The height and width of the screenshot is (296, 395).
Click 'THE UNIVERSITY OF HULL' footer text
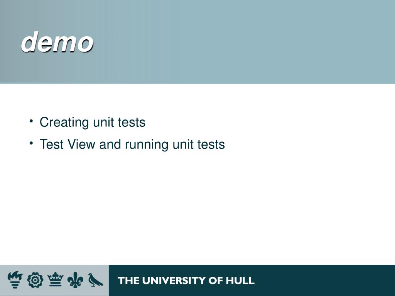[186, 281]
